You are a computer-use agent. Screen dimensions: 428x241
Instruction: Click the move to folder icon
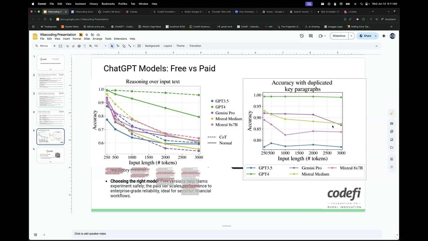(x=92, y=34)
